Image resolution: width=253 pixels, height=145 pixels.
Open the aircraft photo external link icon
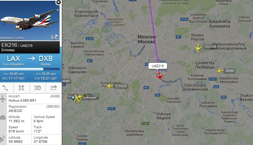click(55, 37)
